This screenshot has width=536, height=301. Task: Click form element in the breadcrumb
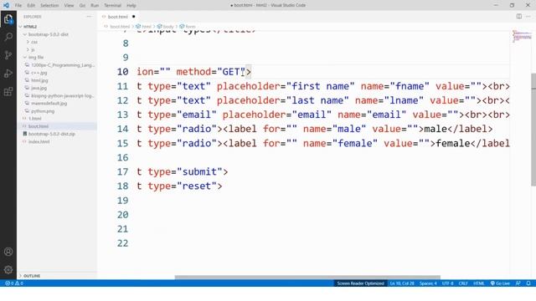click(x=190, y=26)
